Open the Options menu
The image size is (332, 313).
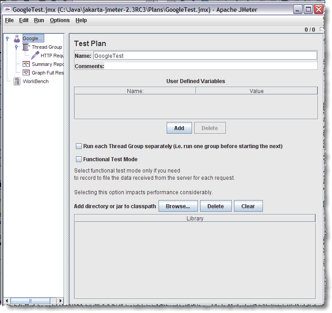(60, 20)
